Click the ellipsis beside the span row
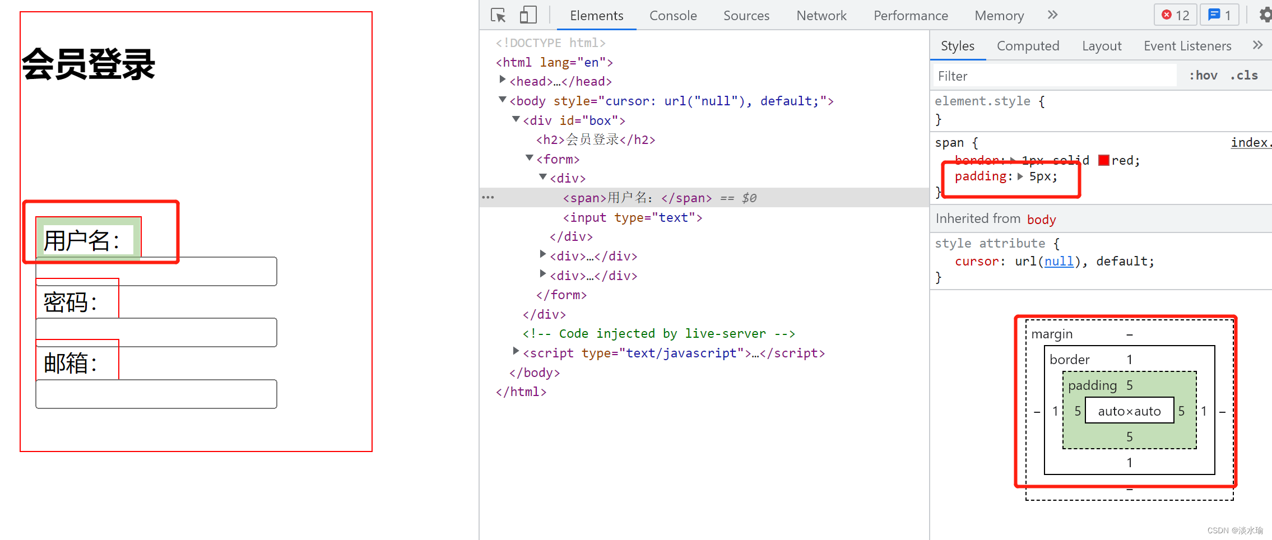This screenshot has width=1272, height=540. coord(488,197)
